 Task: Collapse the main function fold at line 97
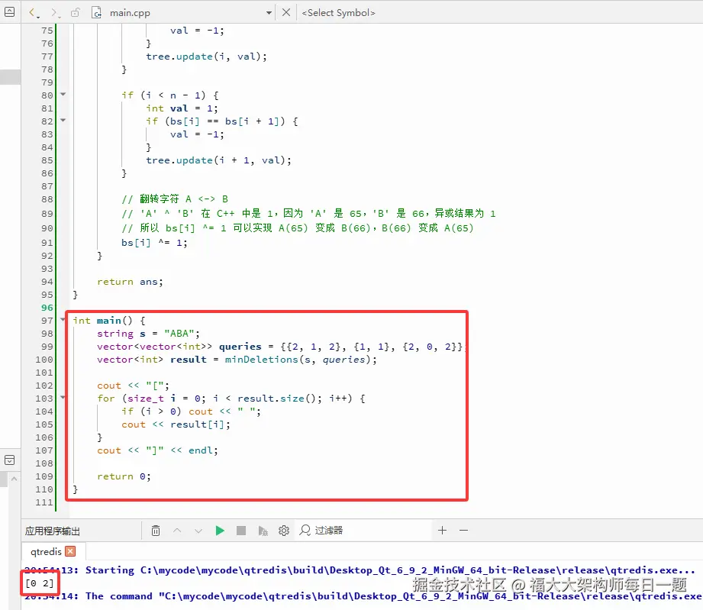63,319
